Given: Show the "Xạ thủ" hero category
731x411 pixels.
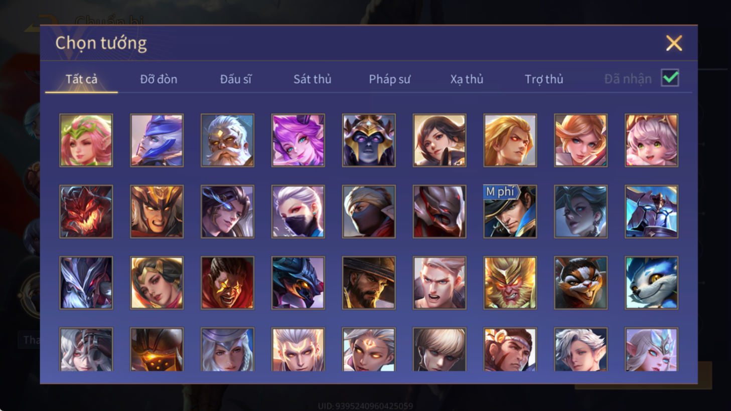Looking at the screenshot, I should 467,79.
